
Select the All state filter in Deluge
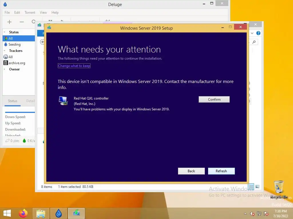[x=19, y=38]
